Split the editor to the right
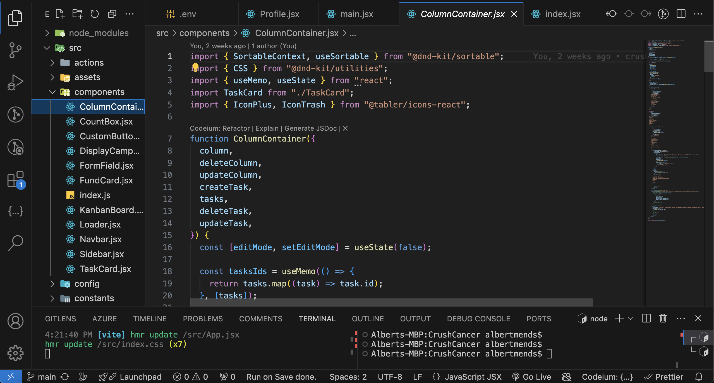 tap(681, 14)
